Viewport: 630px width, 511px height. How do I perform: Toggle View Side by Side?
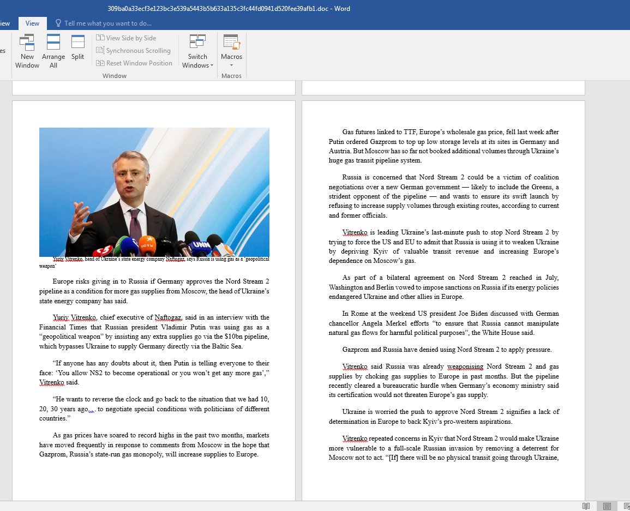tap(127, 37)
